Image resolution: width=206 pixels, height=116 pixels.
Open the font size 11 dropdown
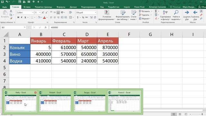[40, 13]
